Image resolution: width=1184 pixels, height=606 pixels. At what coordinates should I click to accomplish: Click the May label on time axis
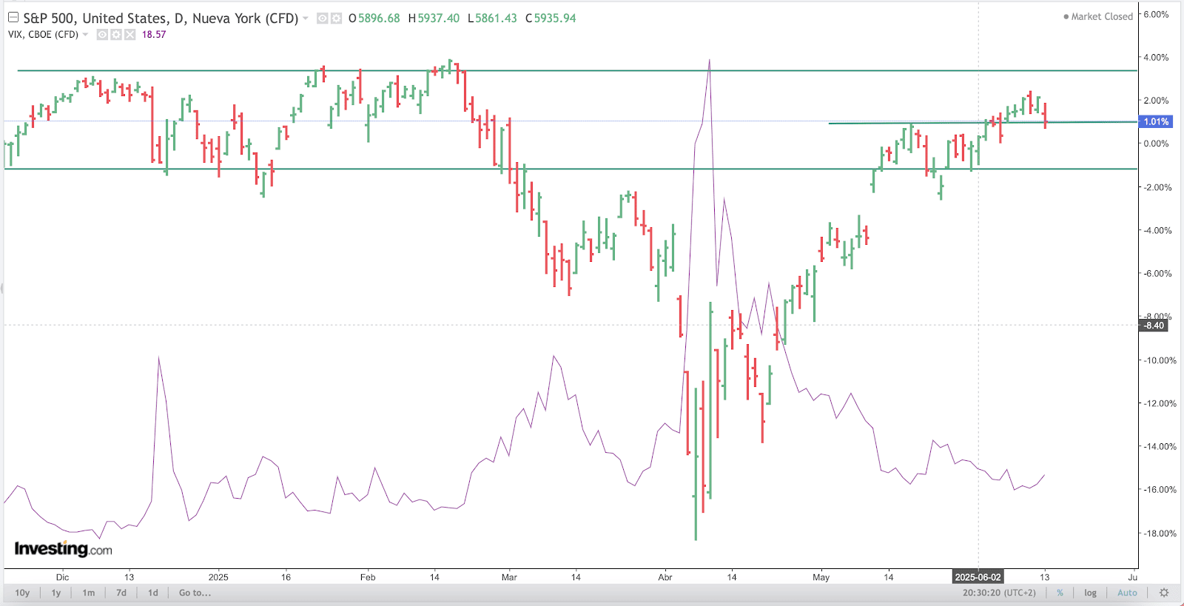[821, 577]
